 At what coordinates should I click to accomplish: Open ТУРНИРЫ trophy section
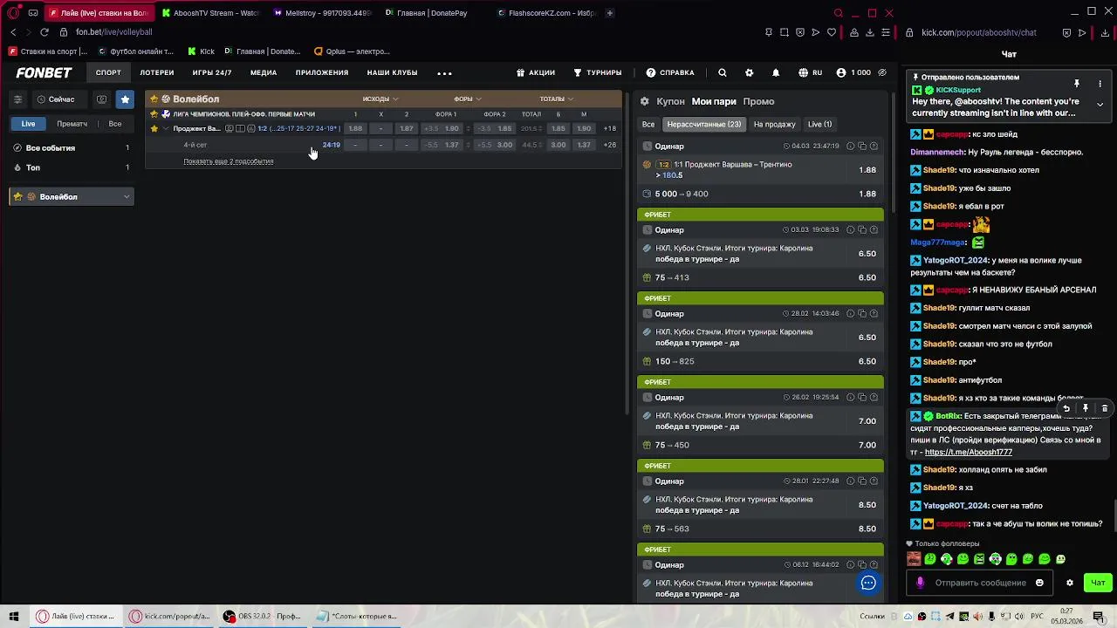pos(598,72)
